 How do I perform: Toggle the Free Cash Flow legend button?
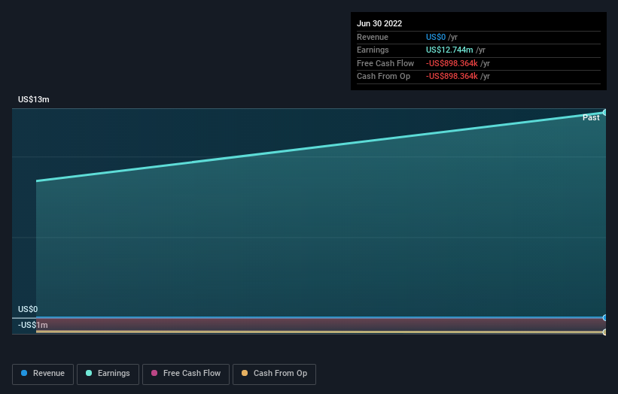186,374
